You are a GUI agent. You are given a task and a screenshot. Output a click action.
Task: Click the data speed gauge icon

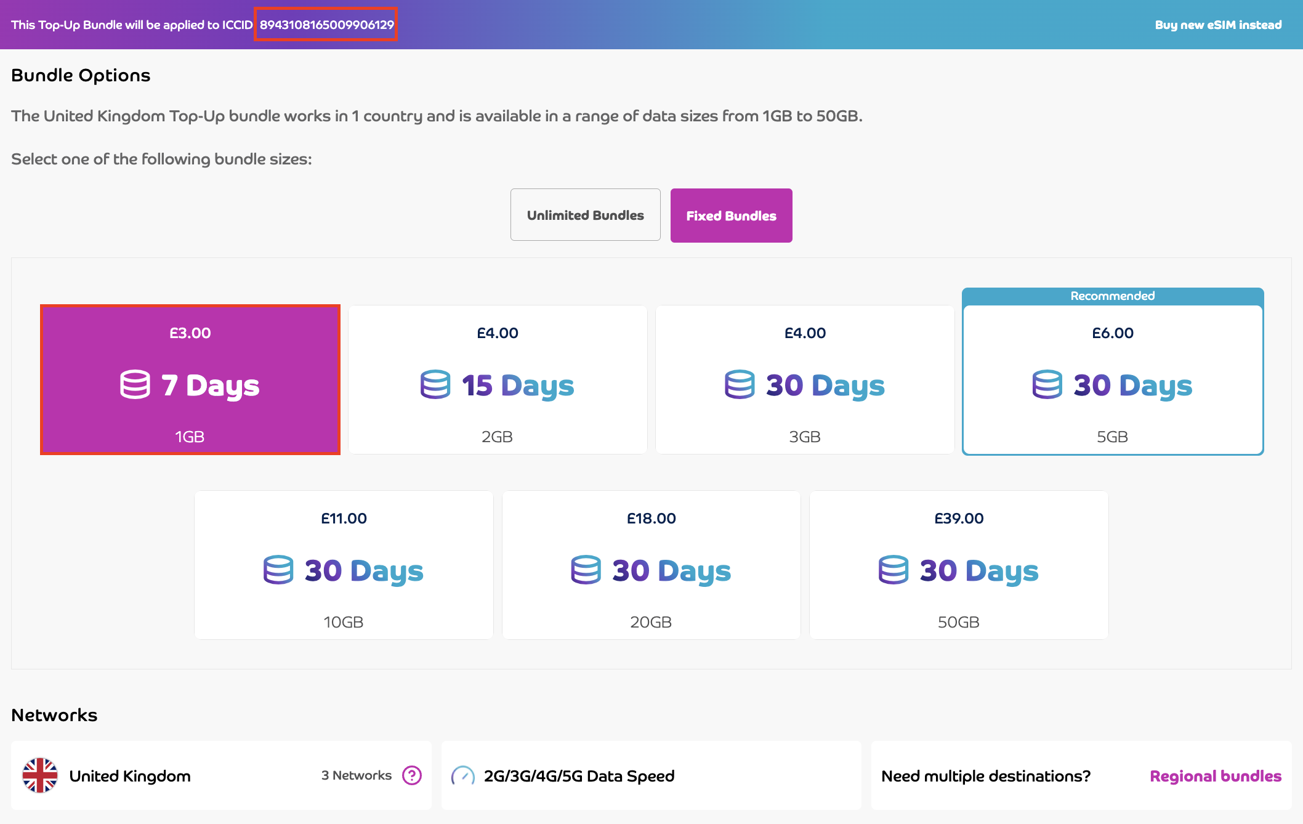click(463, 776)
